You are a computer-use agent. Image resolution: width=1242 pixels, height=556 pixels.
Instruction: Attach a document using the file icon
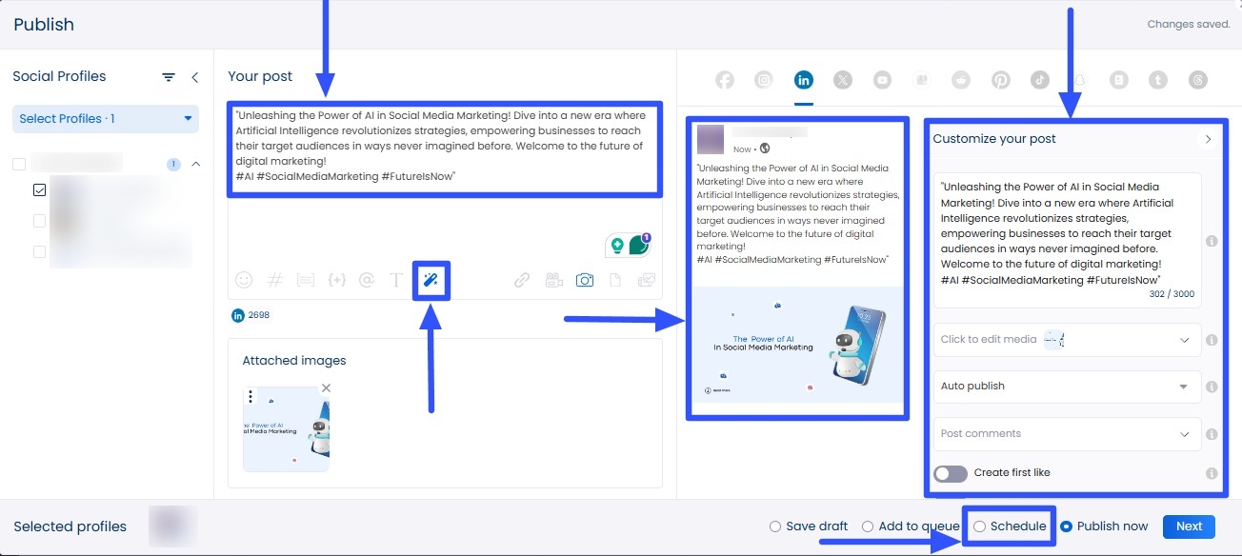click(615, 280)
